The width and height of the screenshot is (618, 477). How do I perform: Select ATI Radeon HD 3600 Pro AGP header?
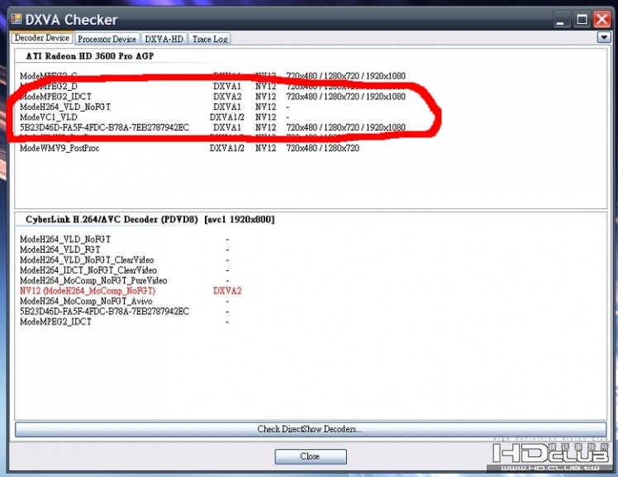click(90, 56)
